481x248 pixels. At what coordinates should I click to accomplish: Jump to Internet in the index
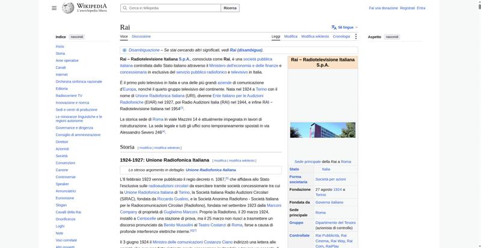(61, 75)
